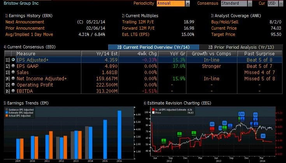This screenshot has height=163, width=286.
Task: Click the blue marker labeled 1 near Sep 2013
Action: [x=230, y=125]
